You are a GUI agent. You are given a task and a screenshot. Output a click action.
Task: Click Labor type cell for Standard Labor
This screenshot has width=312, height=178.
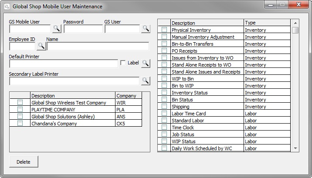tap(267, 120)
